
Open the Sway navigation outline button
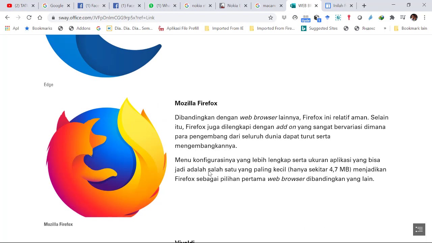[x=419, y=230]
